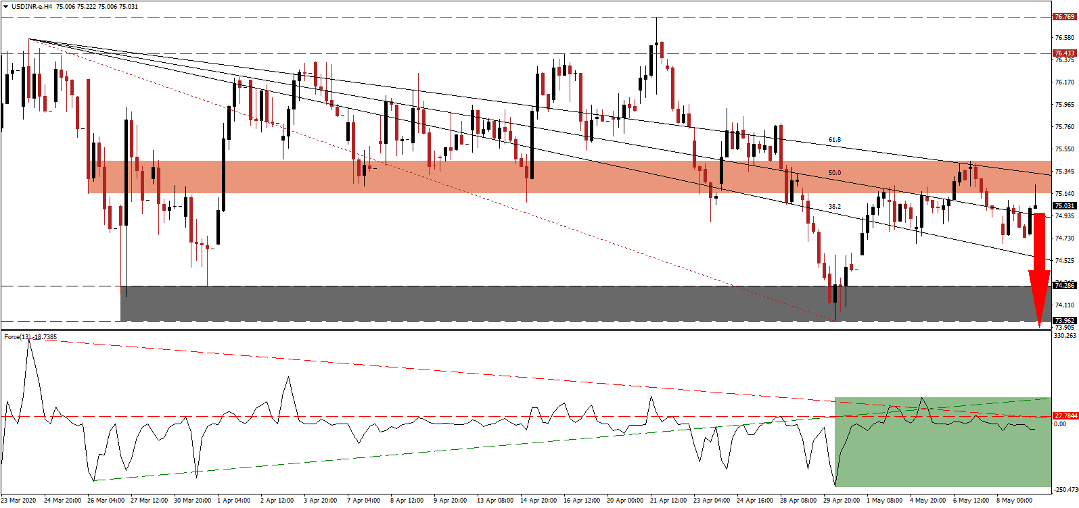Screen dimensions: 1079x508
Task: Click the 24 Mar 20:00 time label
Action: pyautogui.click(x=62, y=501)
